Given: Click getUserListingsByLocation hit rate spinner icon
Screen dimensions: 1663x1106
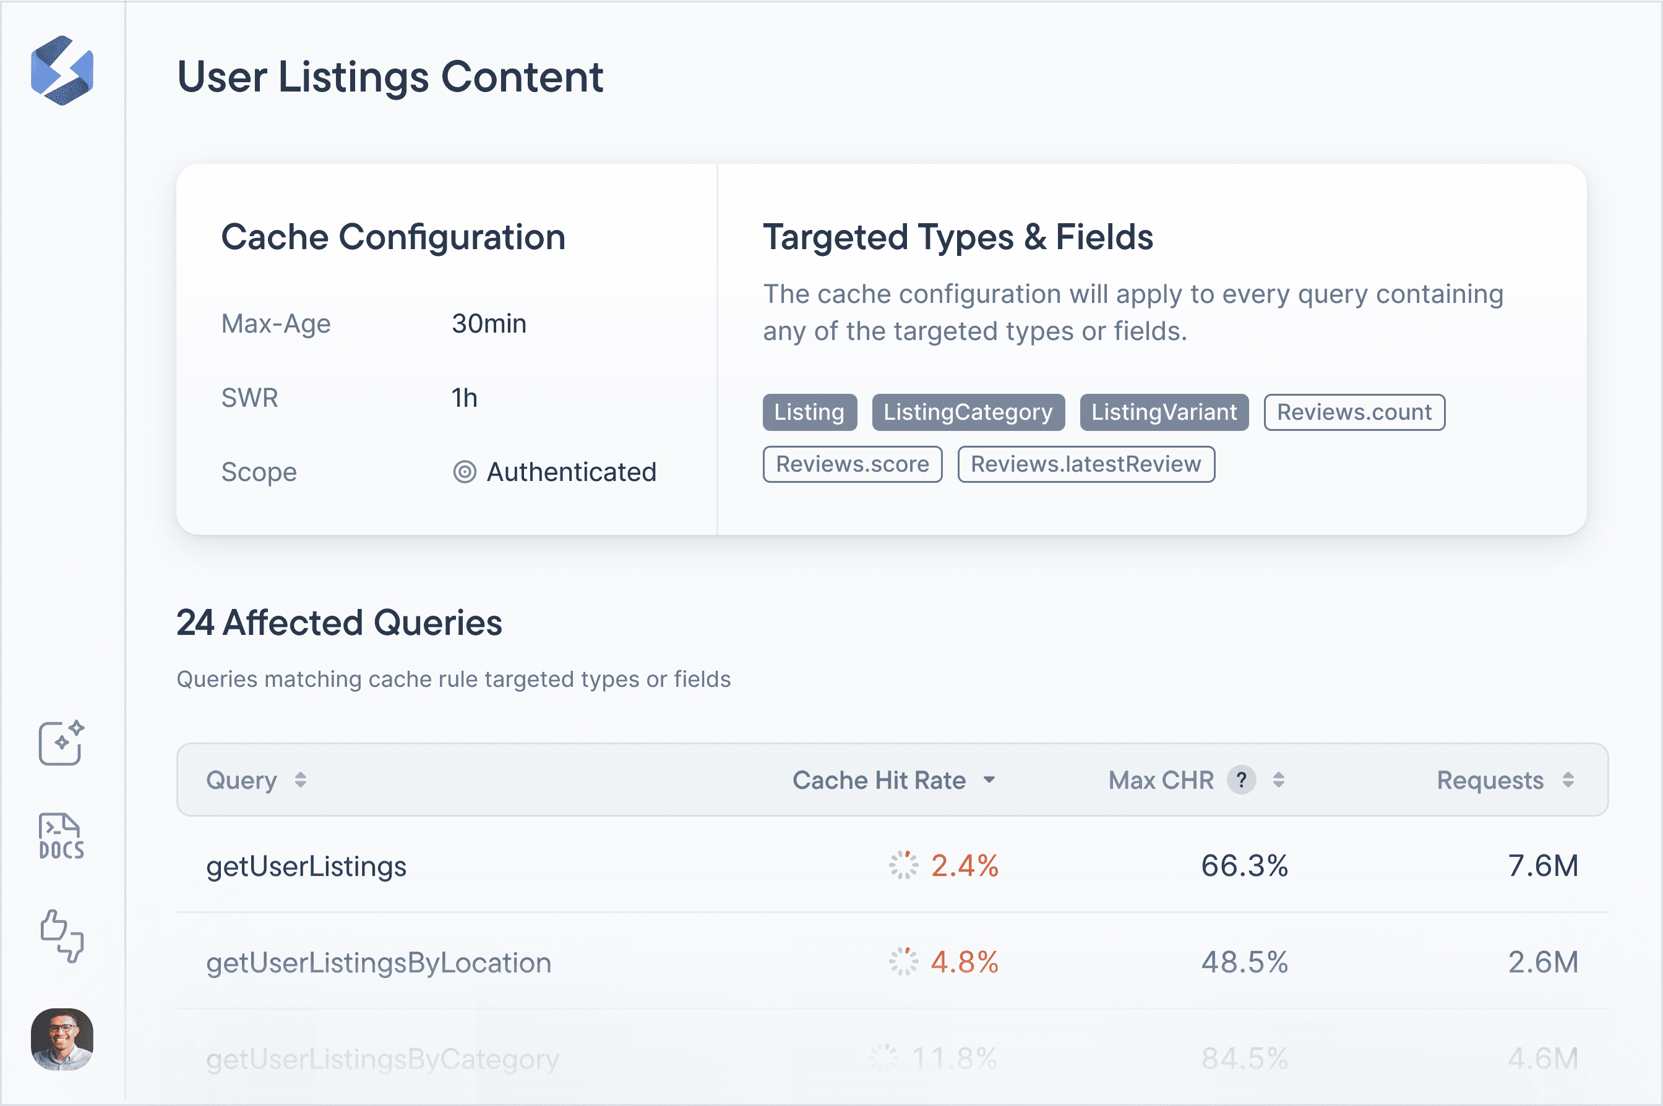Looking at the screenshot, I should 903,961.
